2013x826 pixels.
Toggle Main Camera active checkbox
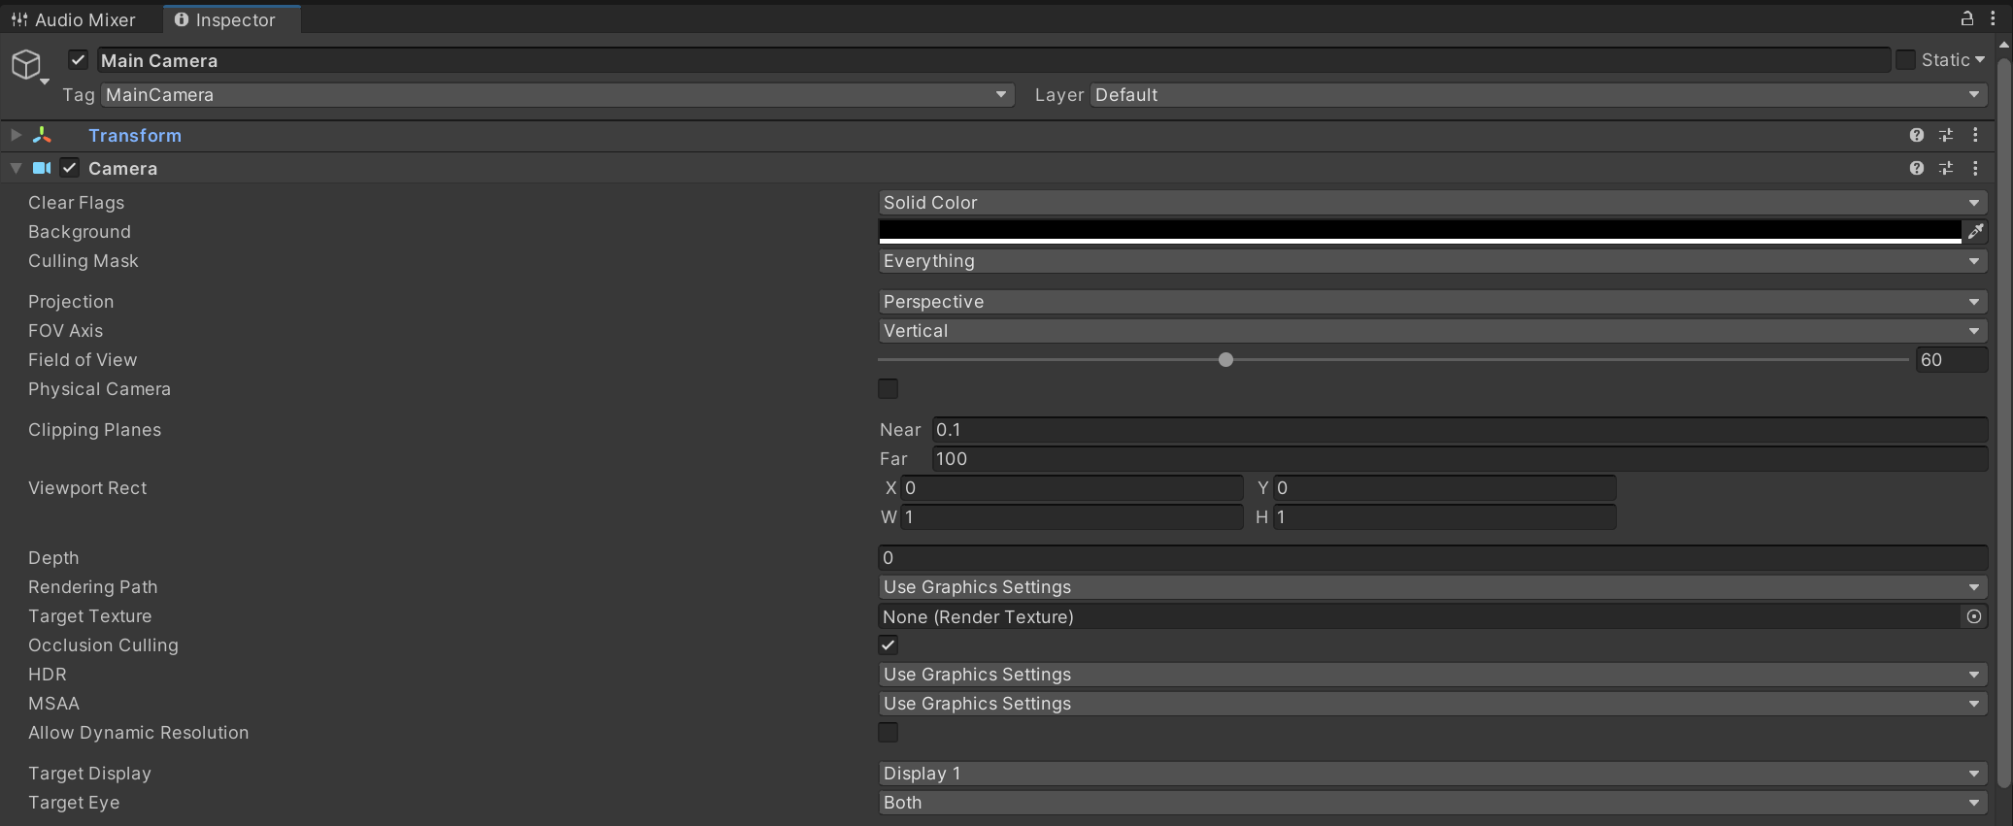coord(79,60)
